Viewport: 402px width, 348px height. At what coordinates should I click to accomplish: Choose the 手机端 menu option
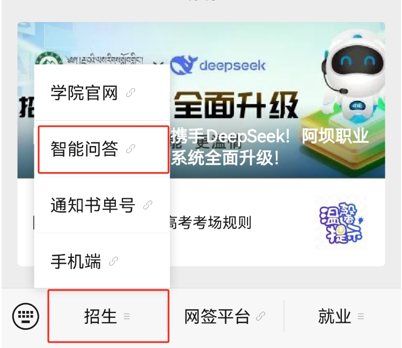tap(102, 261)
